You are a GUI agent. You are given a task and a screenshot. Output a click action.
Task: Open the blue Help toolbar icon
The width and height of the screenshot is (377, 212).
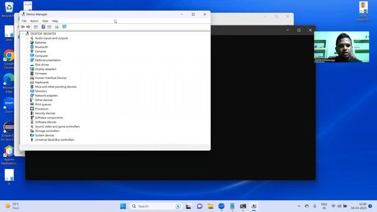point(43,26)
